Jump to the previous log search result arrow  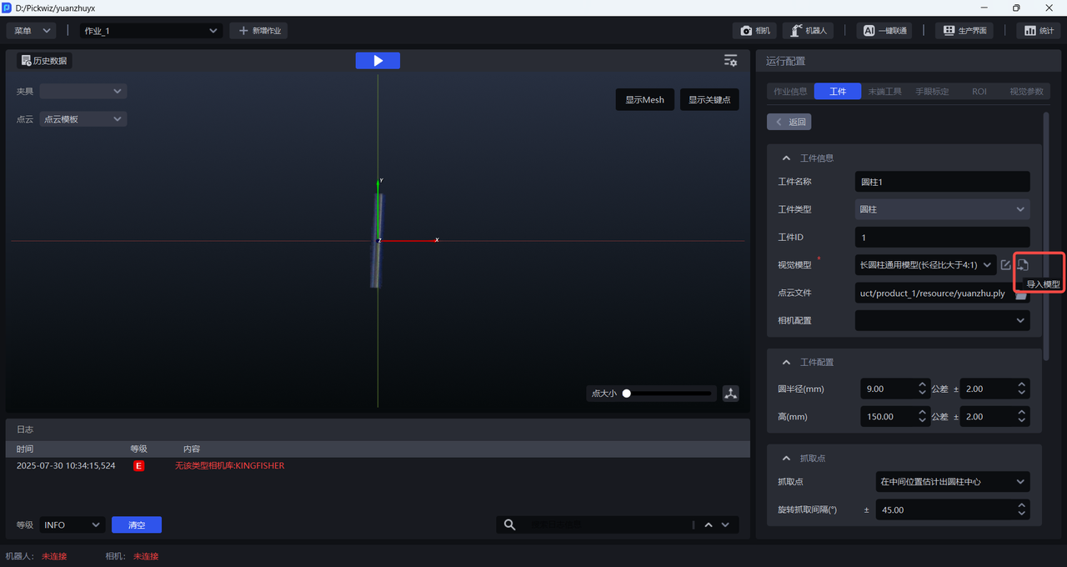coord(709,524)
